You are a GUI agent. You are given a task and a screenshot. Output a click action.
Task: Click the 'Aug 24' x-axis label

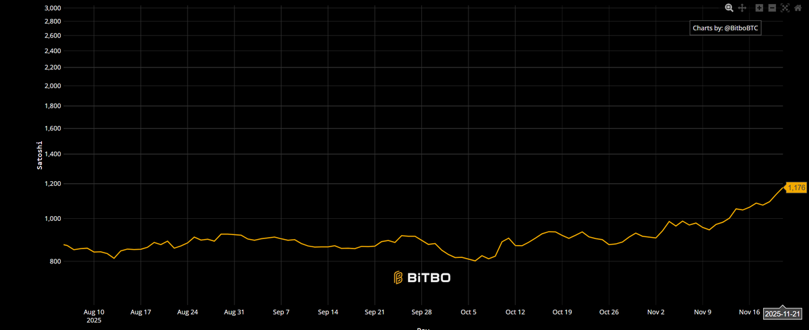tap(187, 312)
